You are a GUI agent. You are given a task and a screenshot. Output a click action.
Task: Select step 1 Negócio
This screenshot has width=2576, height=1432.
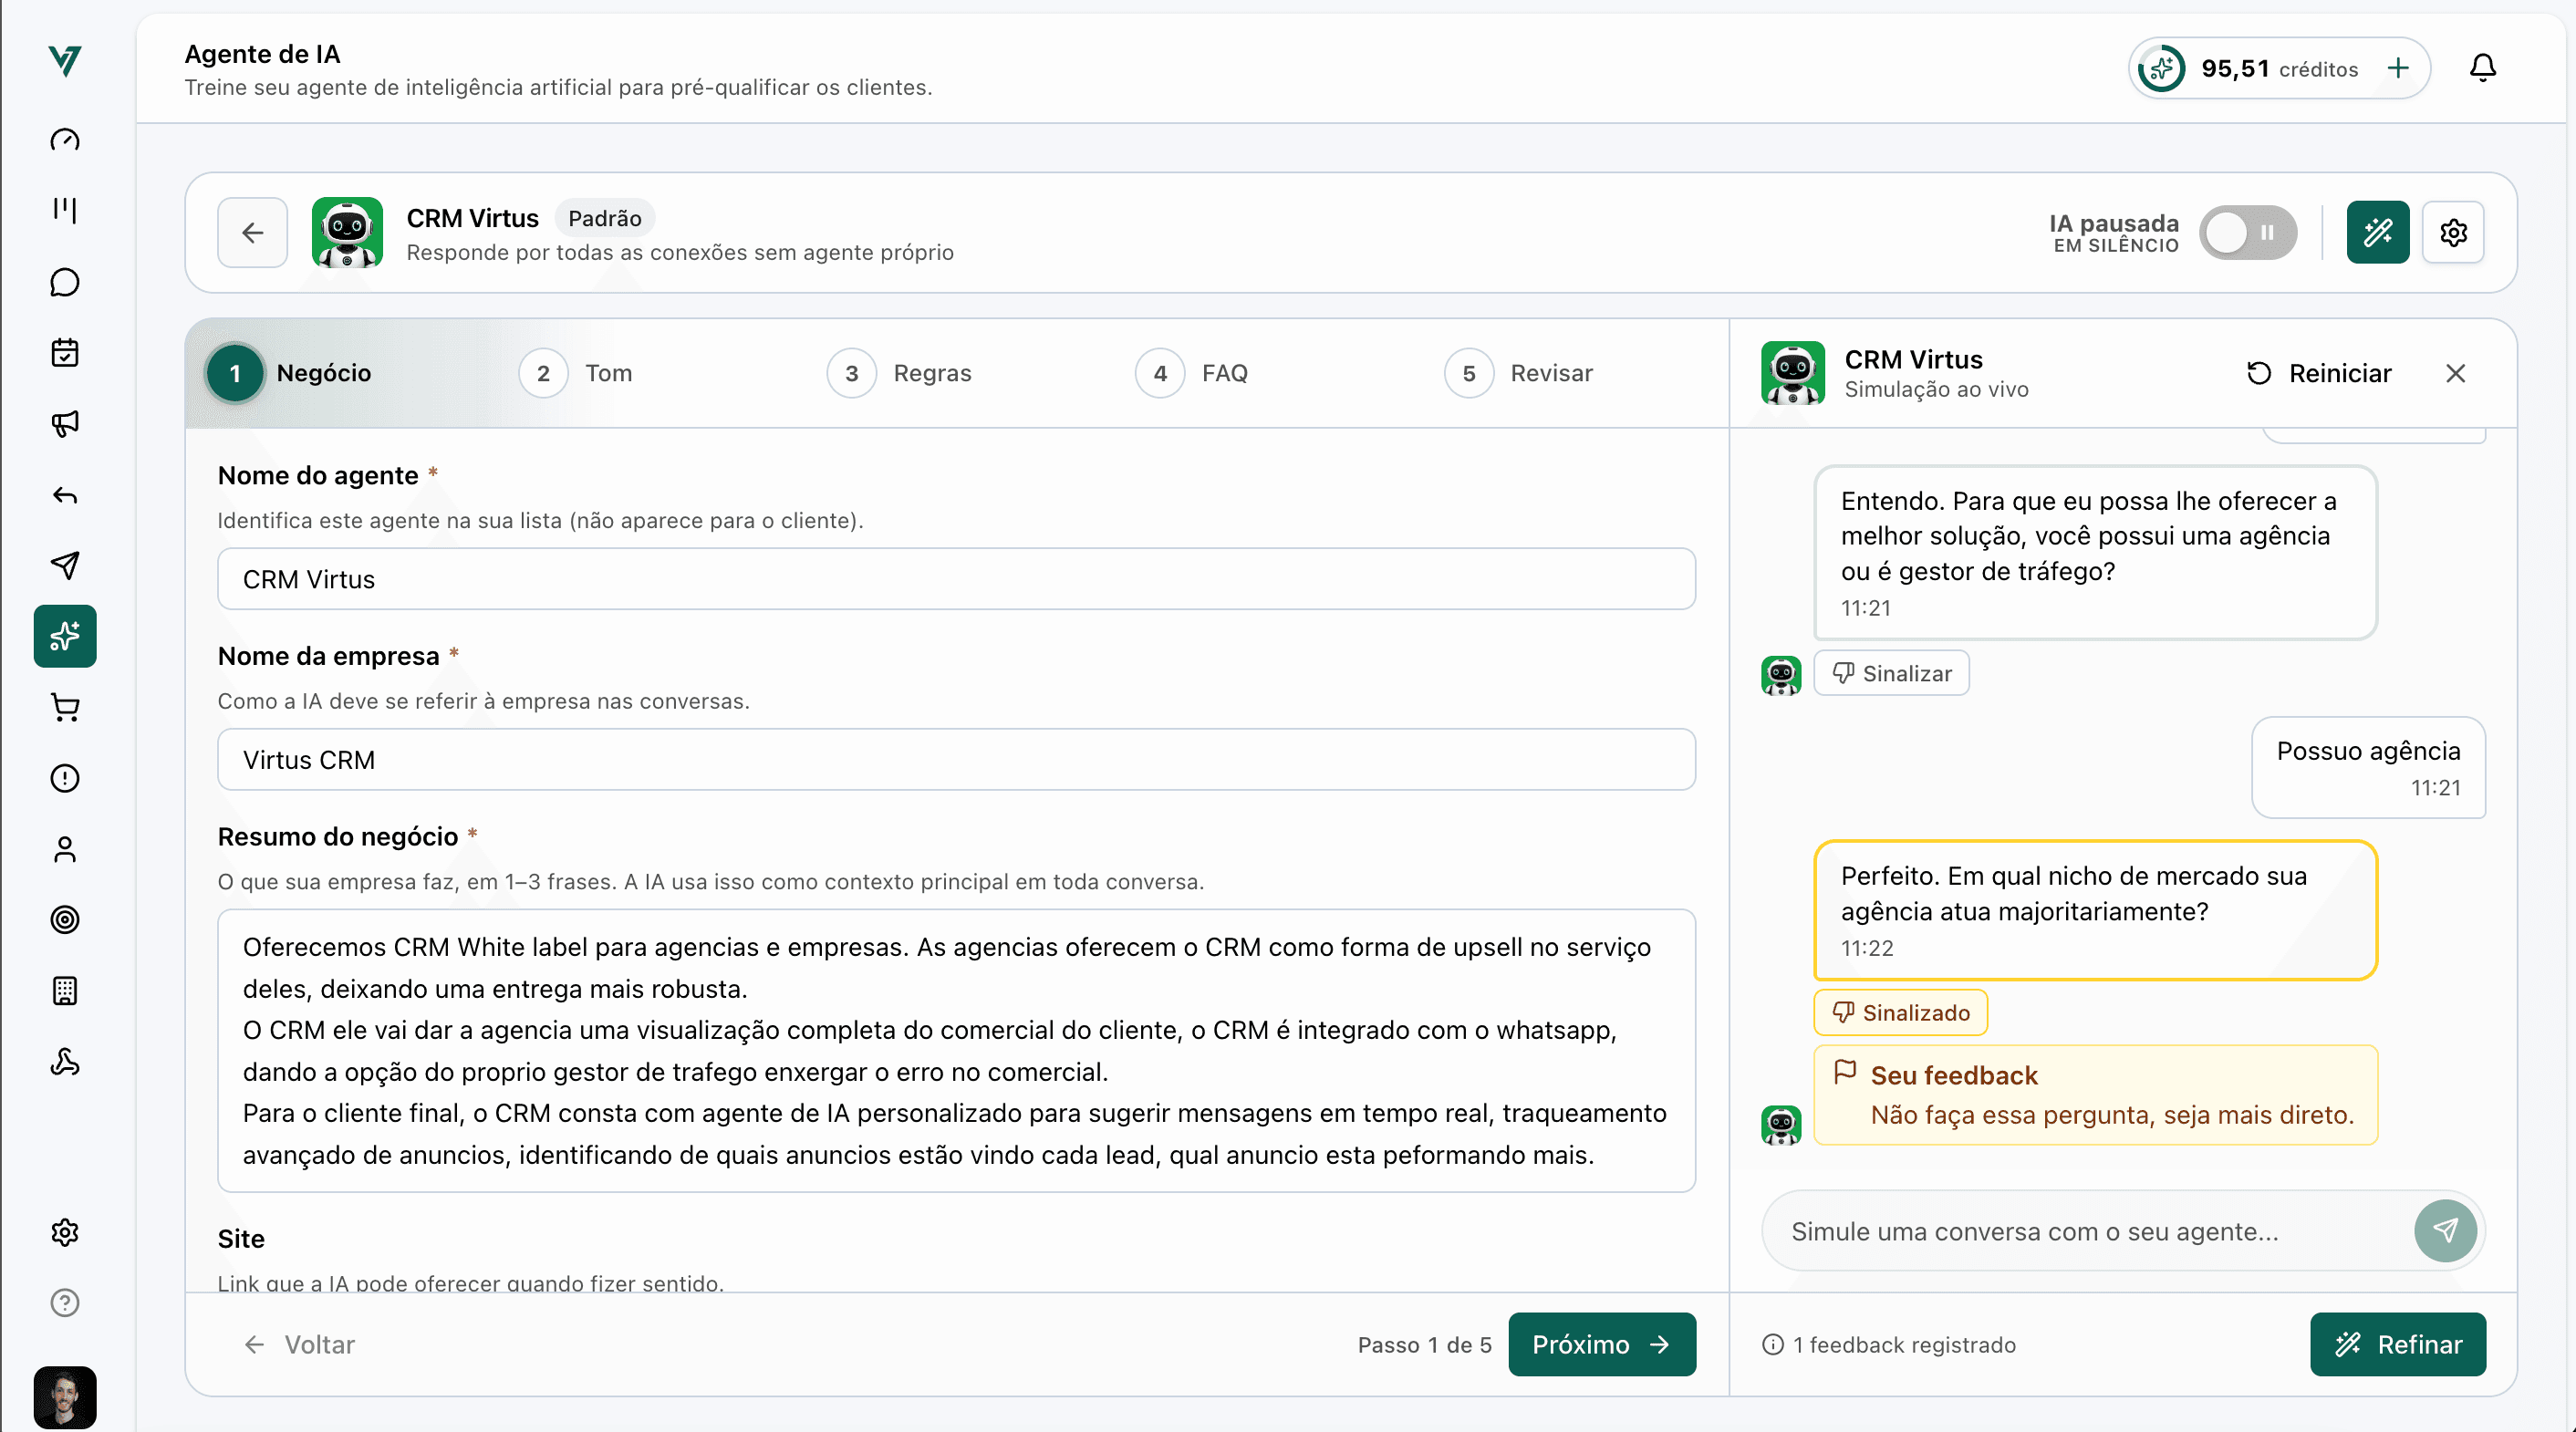point(290,373)
